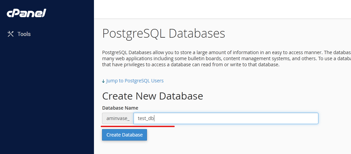Viewport: 351px width, 154px height.
Task: Click the white top header bar
Action: [222, 9]
